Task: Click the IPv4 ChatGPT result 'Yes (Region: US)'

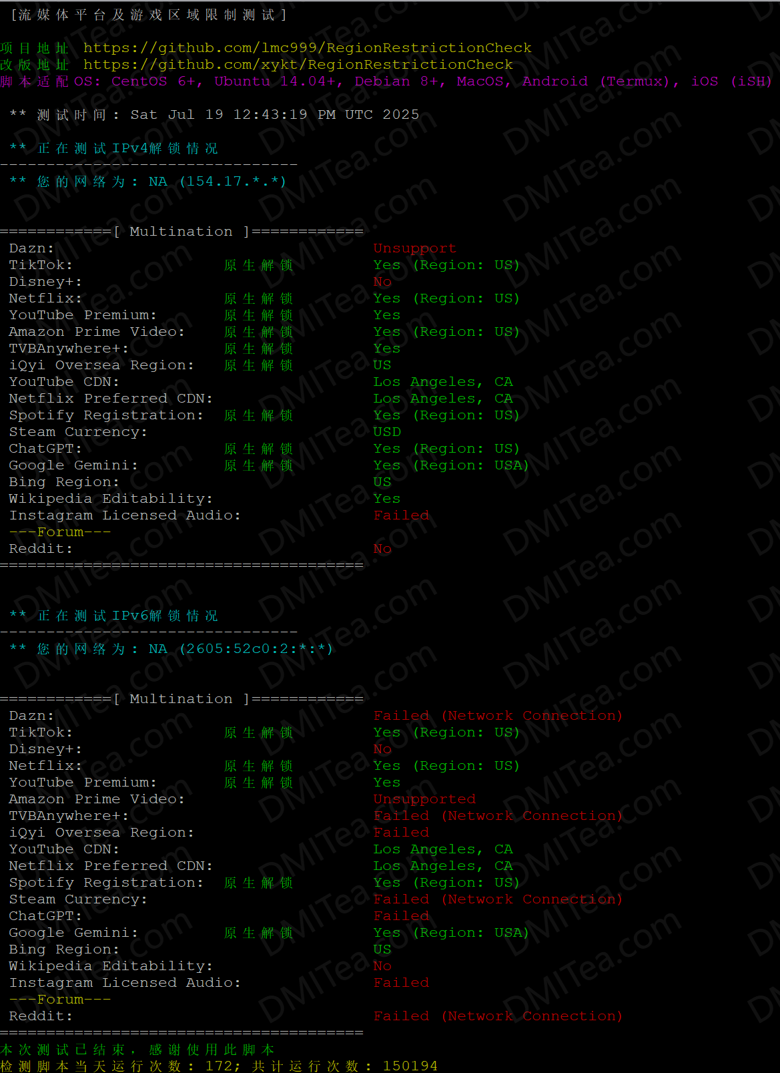Action: coord(446,449)
